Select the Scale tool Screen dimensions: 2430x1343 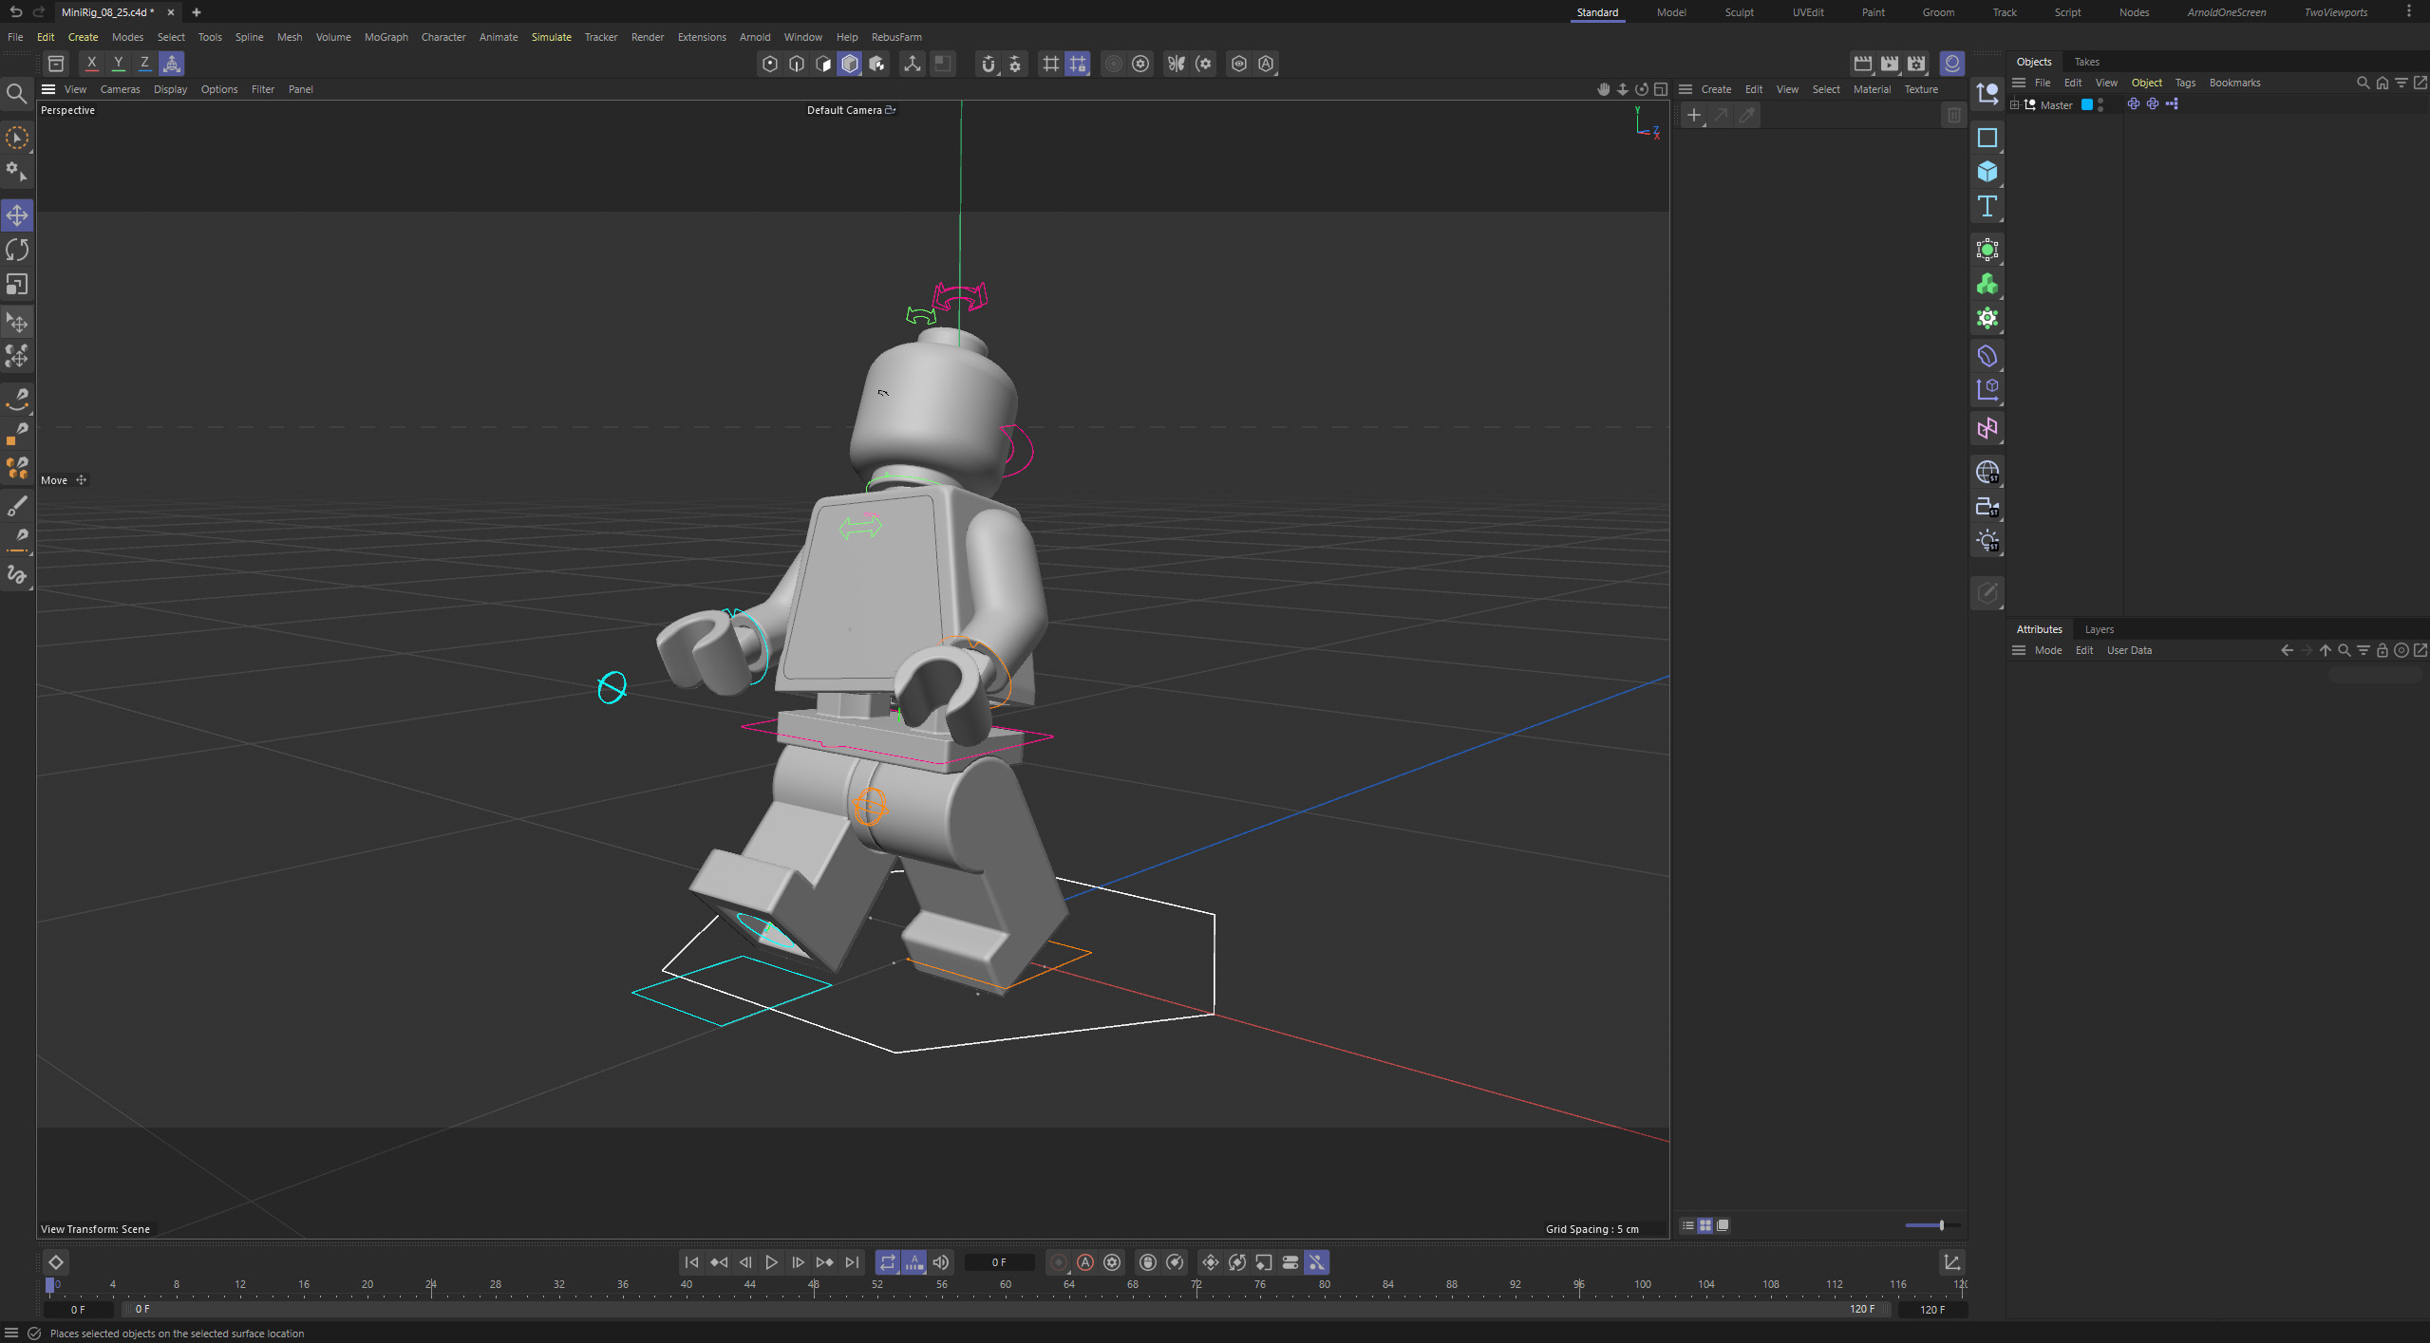coord(17,285)
